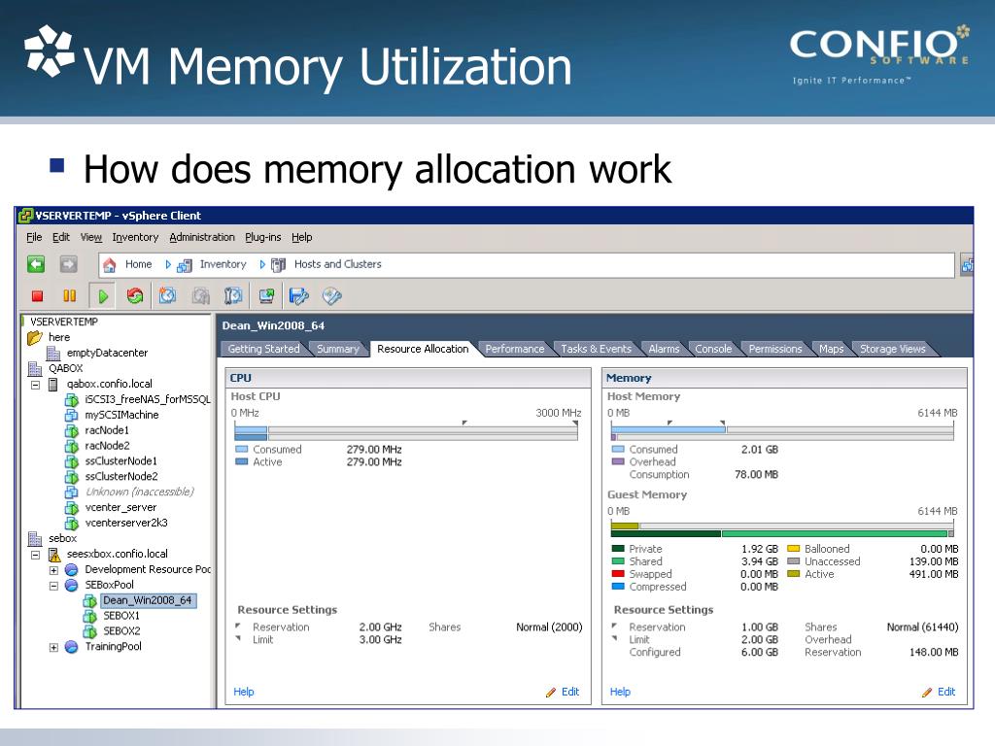Screen dimensions: 995x746
Task: Click the revert to snapshot icon
Action: click(x=201, y=295)
